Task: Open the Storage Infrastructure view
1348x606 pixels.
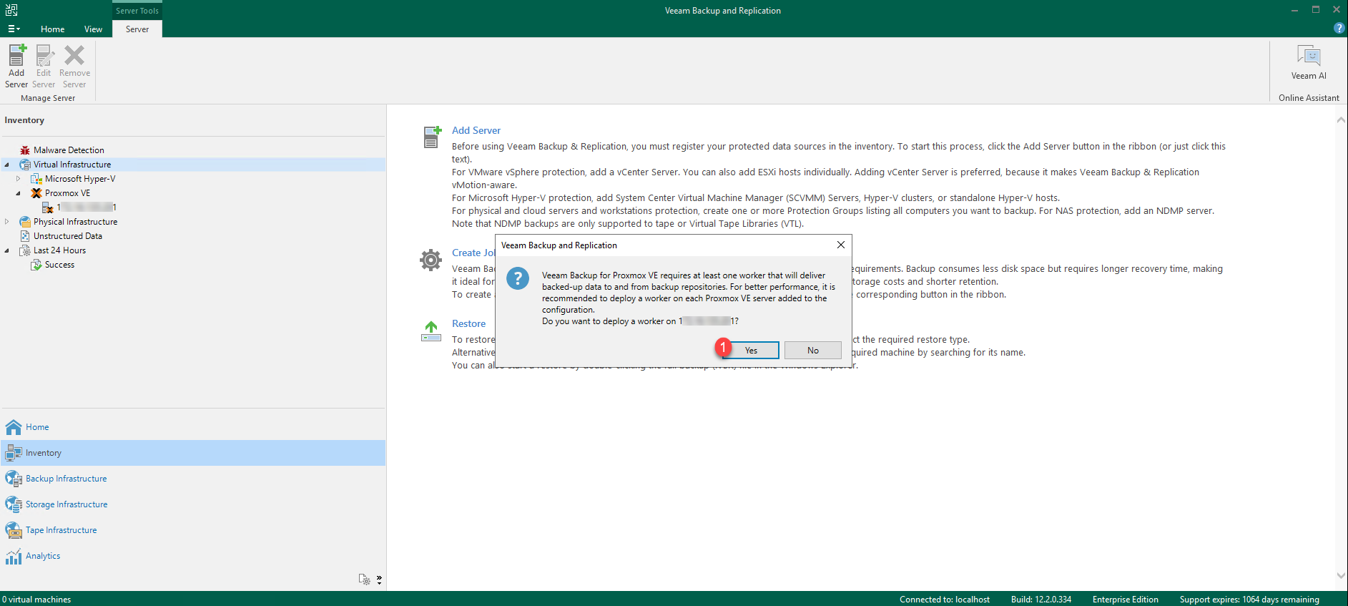Action: [x=193, y=504]
